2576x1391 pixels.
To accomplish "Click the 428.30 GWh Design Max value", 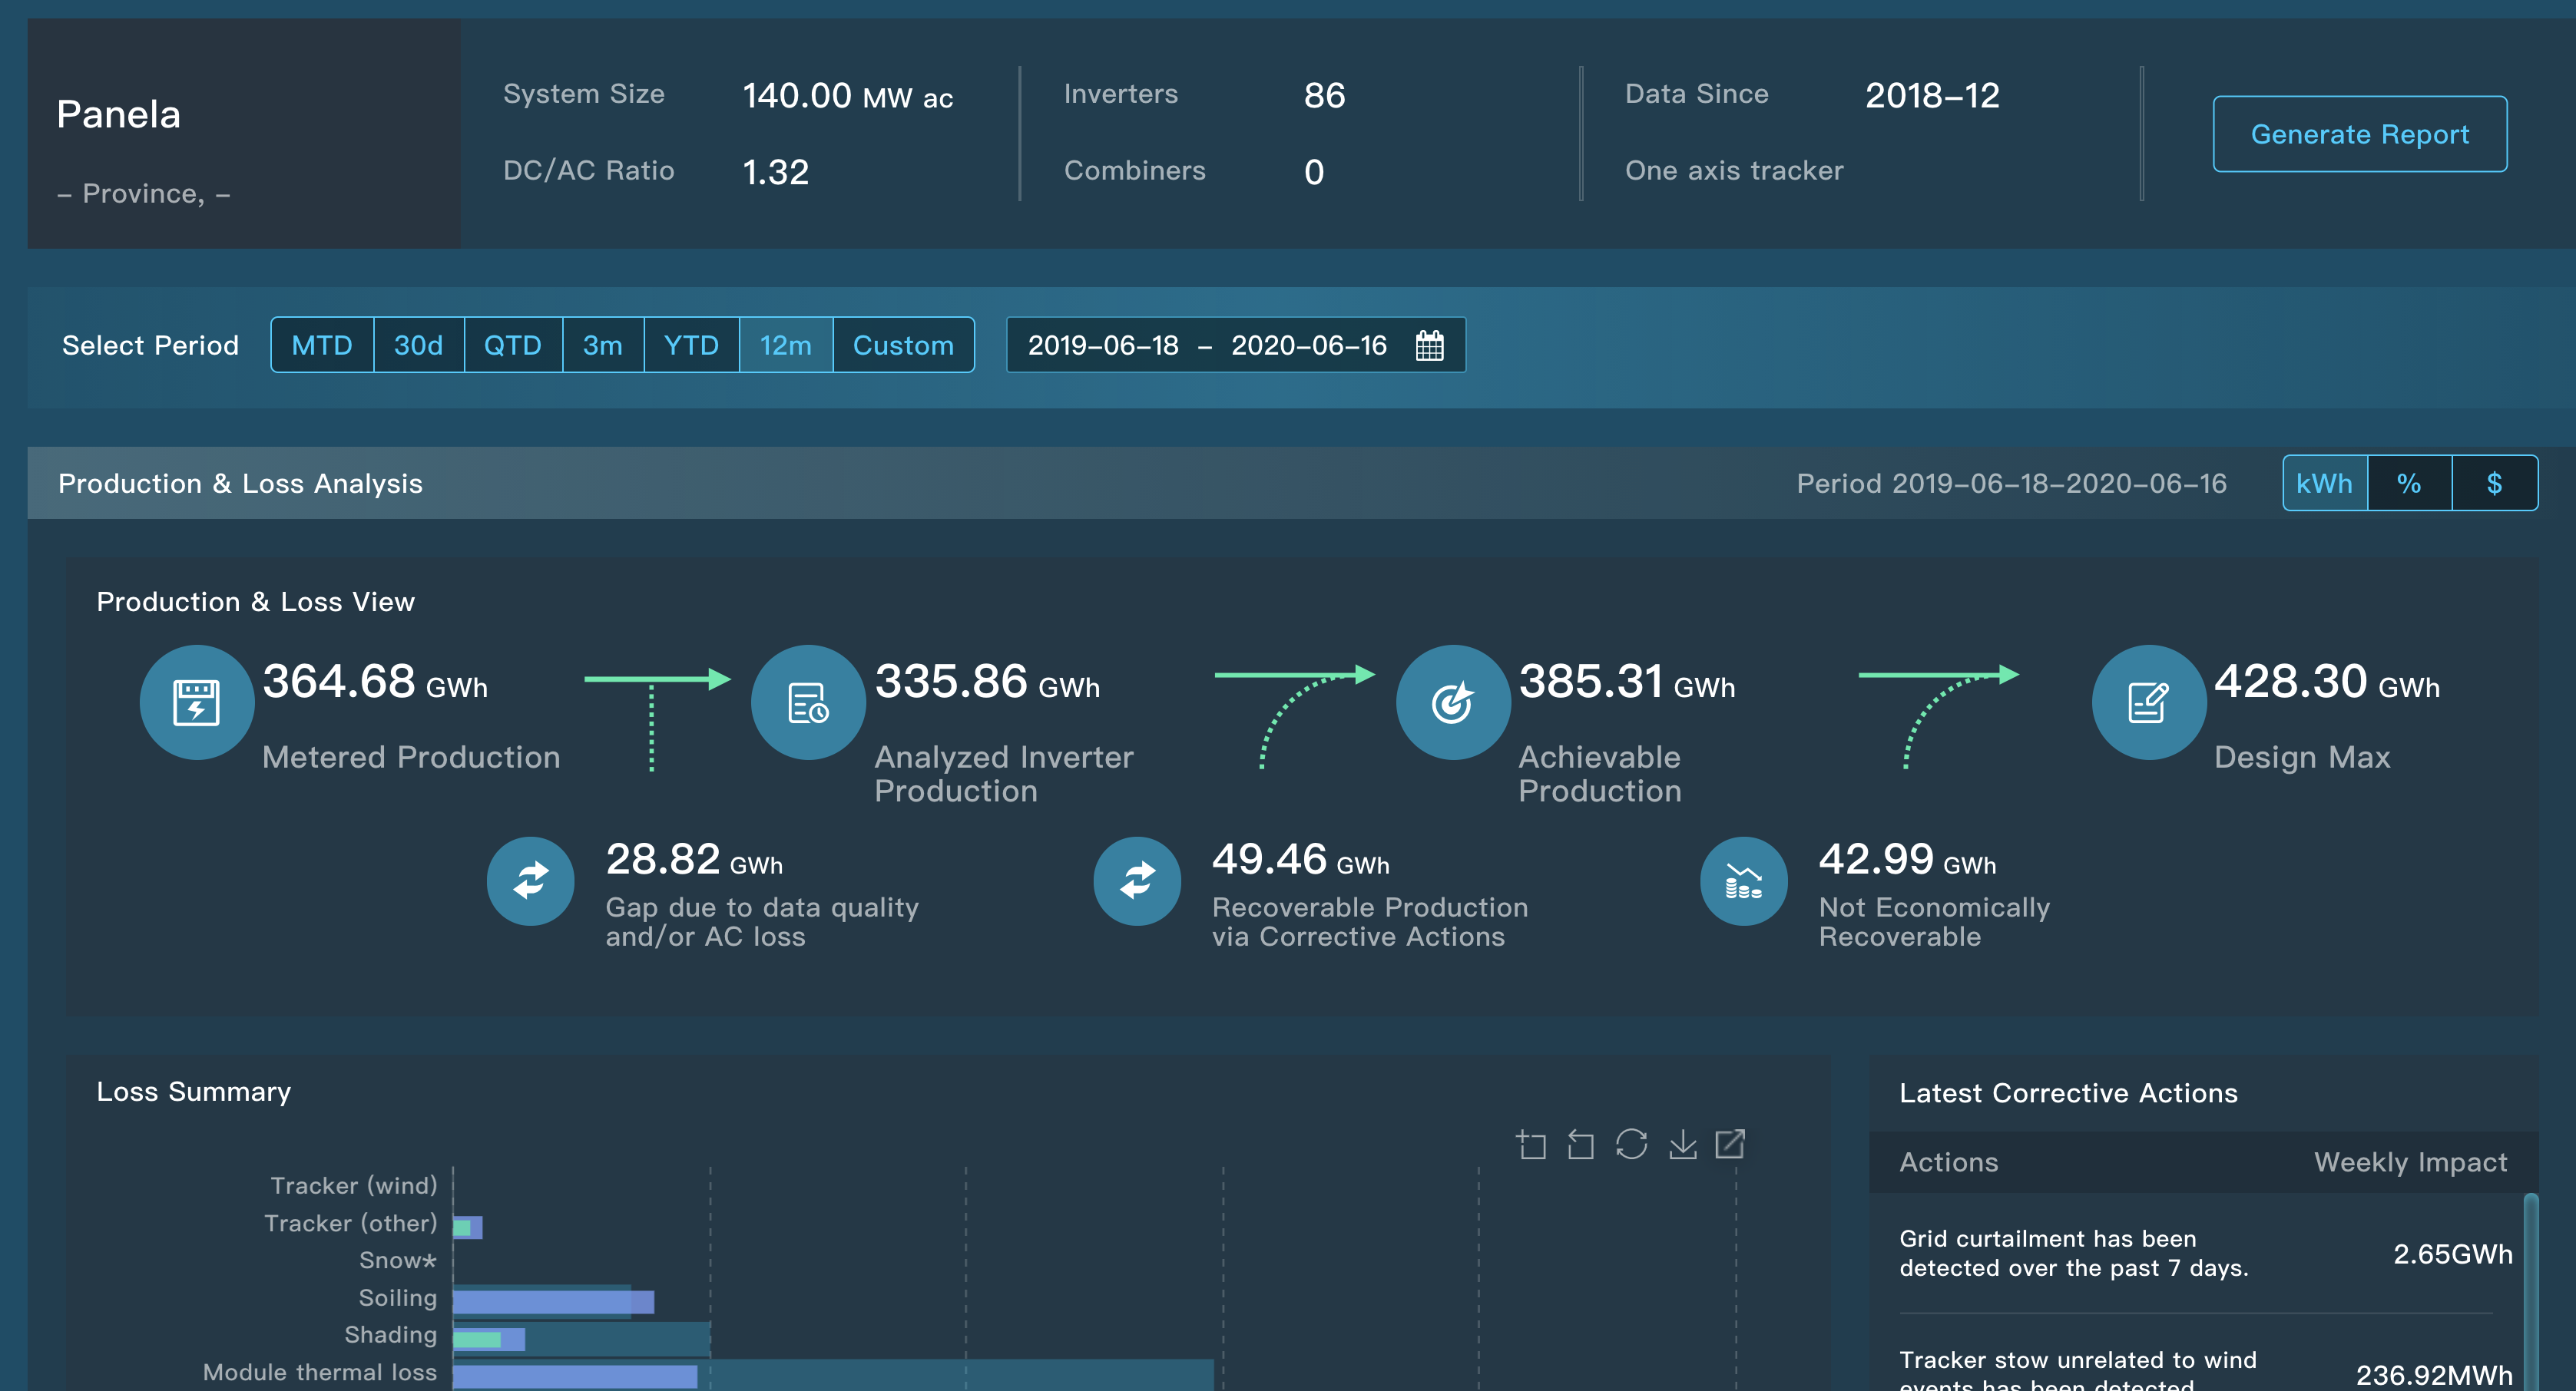I will 2327,682.
